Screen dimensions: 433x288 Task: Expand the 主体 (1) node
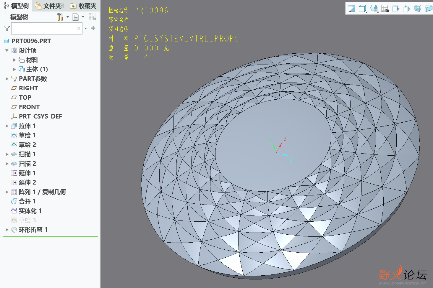pos(14,69)
